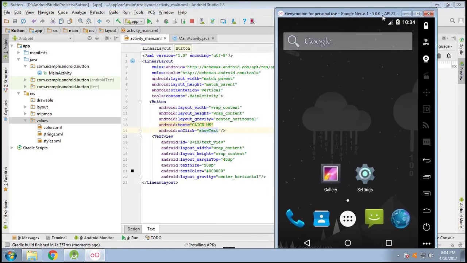Screen dimensions: 467x263
Task: Collapse the res folder
Action: pos(19,94)
